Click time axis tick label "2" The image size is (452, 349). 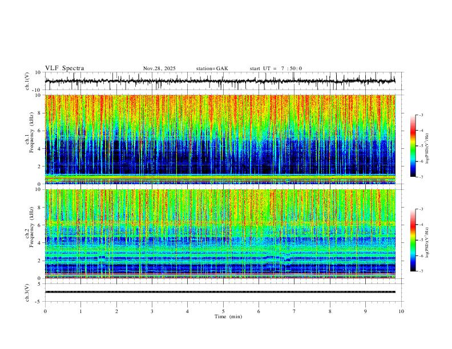(116, 311)
